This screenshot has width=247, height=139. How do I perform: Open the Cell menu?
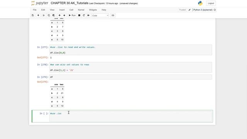tap(71, 10)
